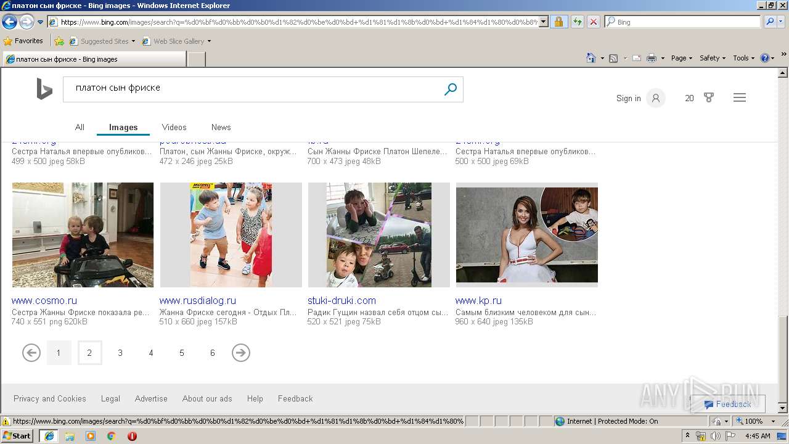Submit search with the Bing magnifier icon
Image resolution: width=789 pixels, height=444 pixels.
point(451,89)
